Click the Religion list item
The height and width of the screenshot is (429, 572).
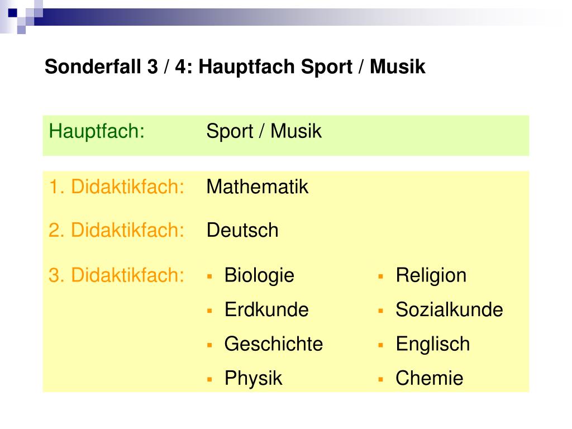pos(431,275)
